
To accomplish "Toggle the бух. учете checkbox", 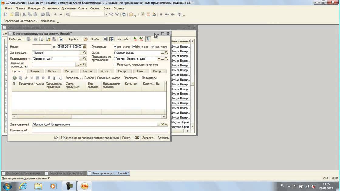I will [134, 47].
